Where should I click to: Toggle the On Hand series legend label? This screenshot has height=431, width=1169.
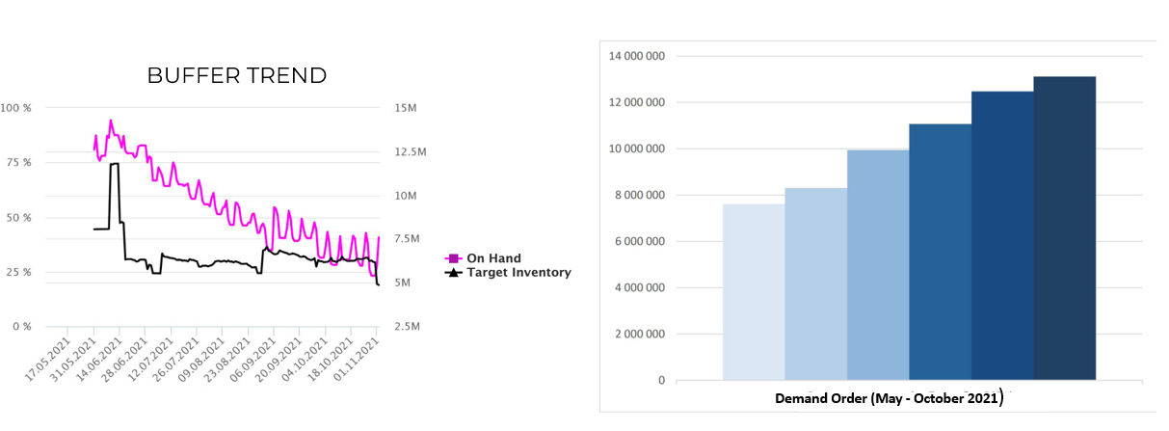[493, 258]
